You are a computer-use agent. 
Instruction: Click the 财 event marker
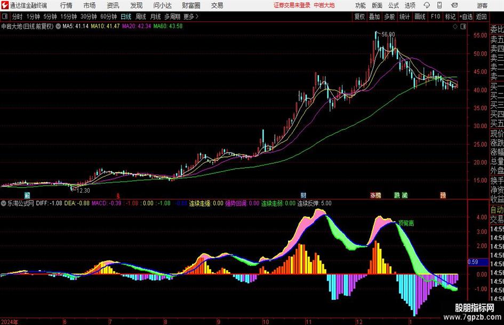coord(303,195)
